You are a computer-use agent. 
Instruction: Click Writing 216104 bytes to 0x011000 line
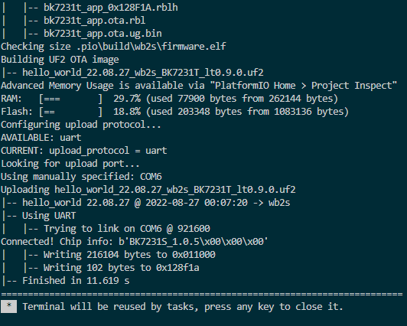(129, 255)
